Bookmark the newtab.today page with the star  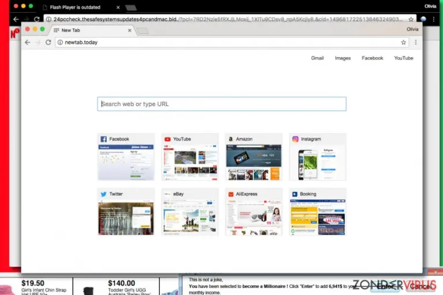(403, 42)
